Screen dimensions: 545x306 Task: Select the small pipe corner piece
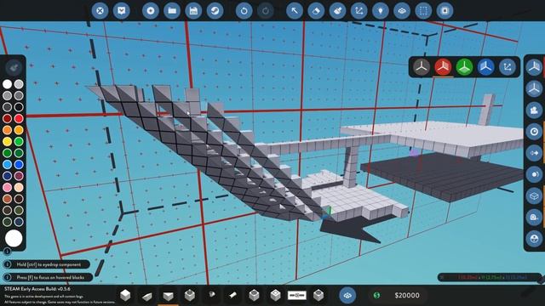coord(211,295)
